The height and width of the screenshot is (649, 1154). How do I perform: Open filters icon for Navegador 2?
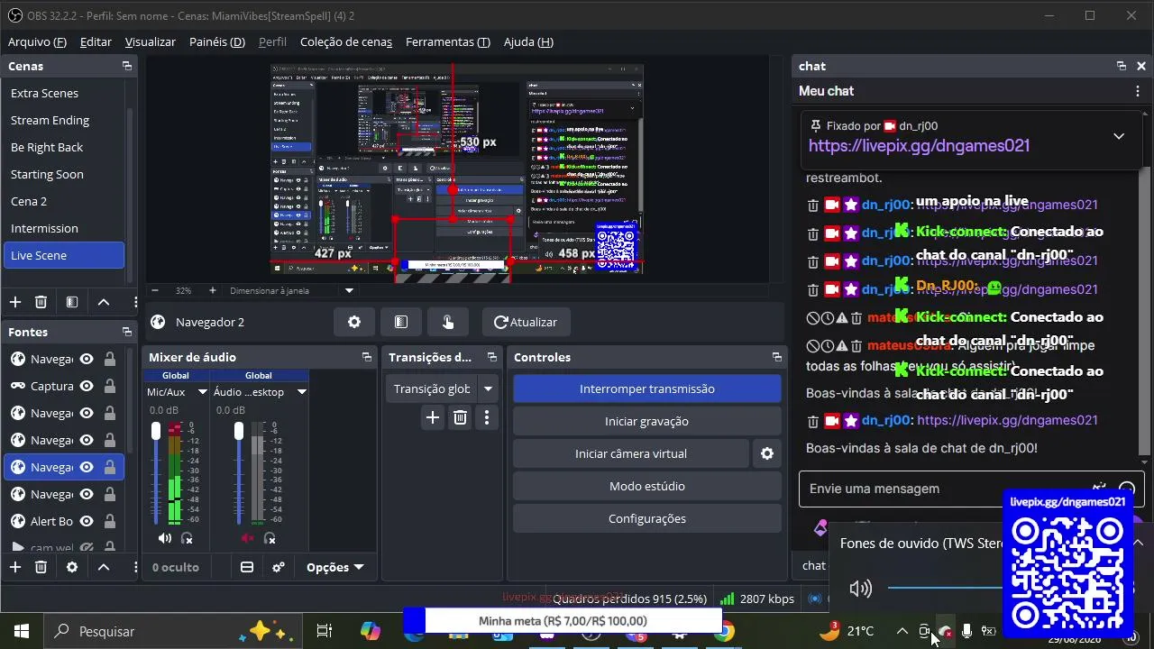pyautogui.click(x=401, y=322)
